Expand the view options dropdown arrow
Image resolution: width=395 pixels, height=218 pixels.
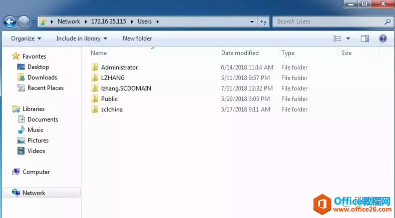(x=348, y=38)
